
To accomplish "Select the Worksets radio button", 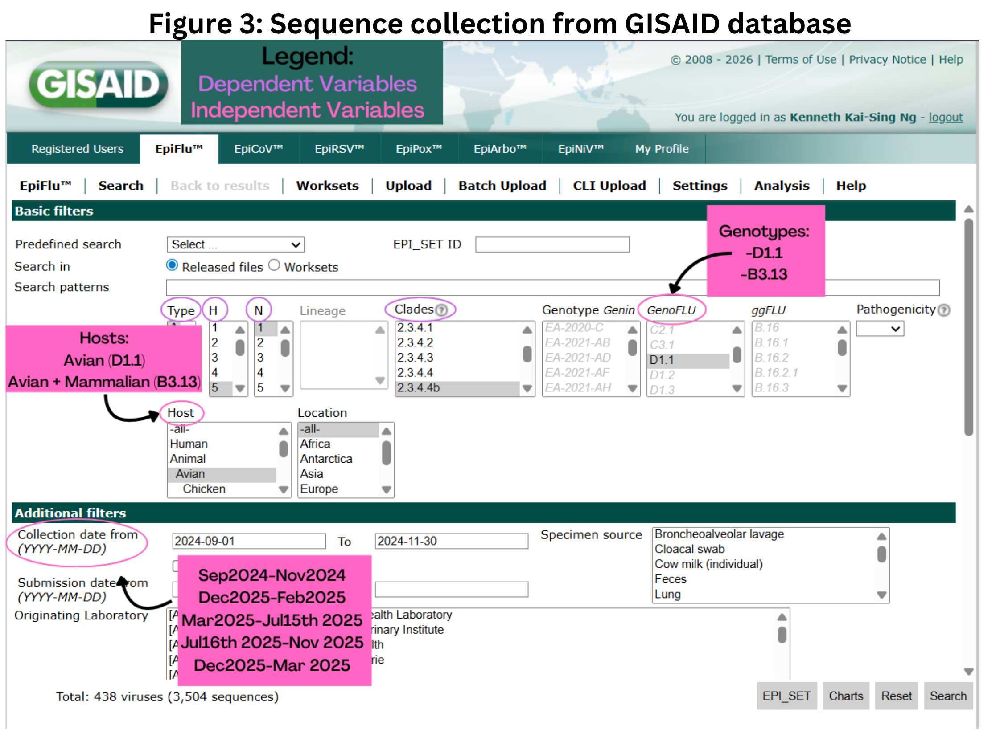I will (274, 265).
